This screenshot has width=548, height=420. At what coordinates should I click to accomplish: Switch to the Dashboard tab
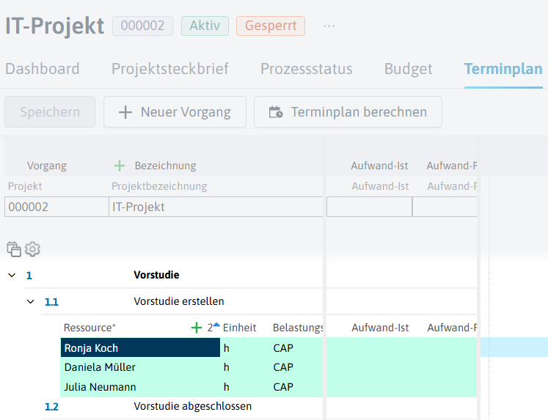pos(43,69)
